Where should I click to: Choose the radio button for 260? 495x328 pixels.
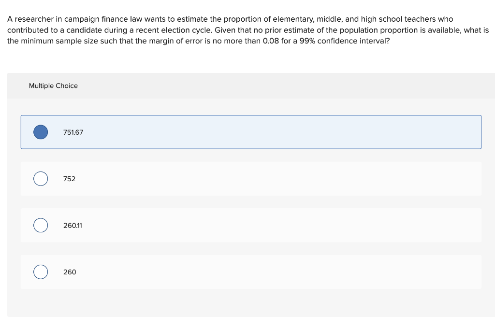click(41, 272)
